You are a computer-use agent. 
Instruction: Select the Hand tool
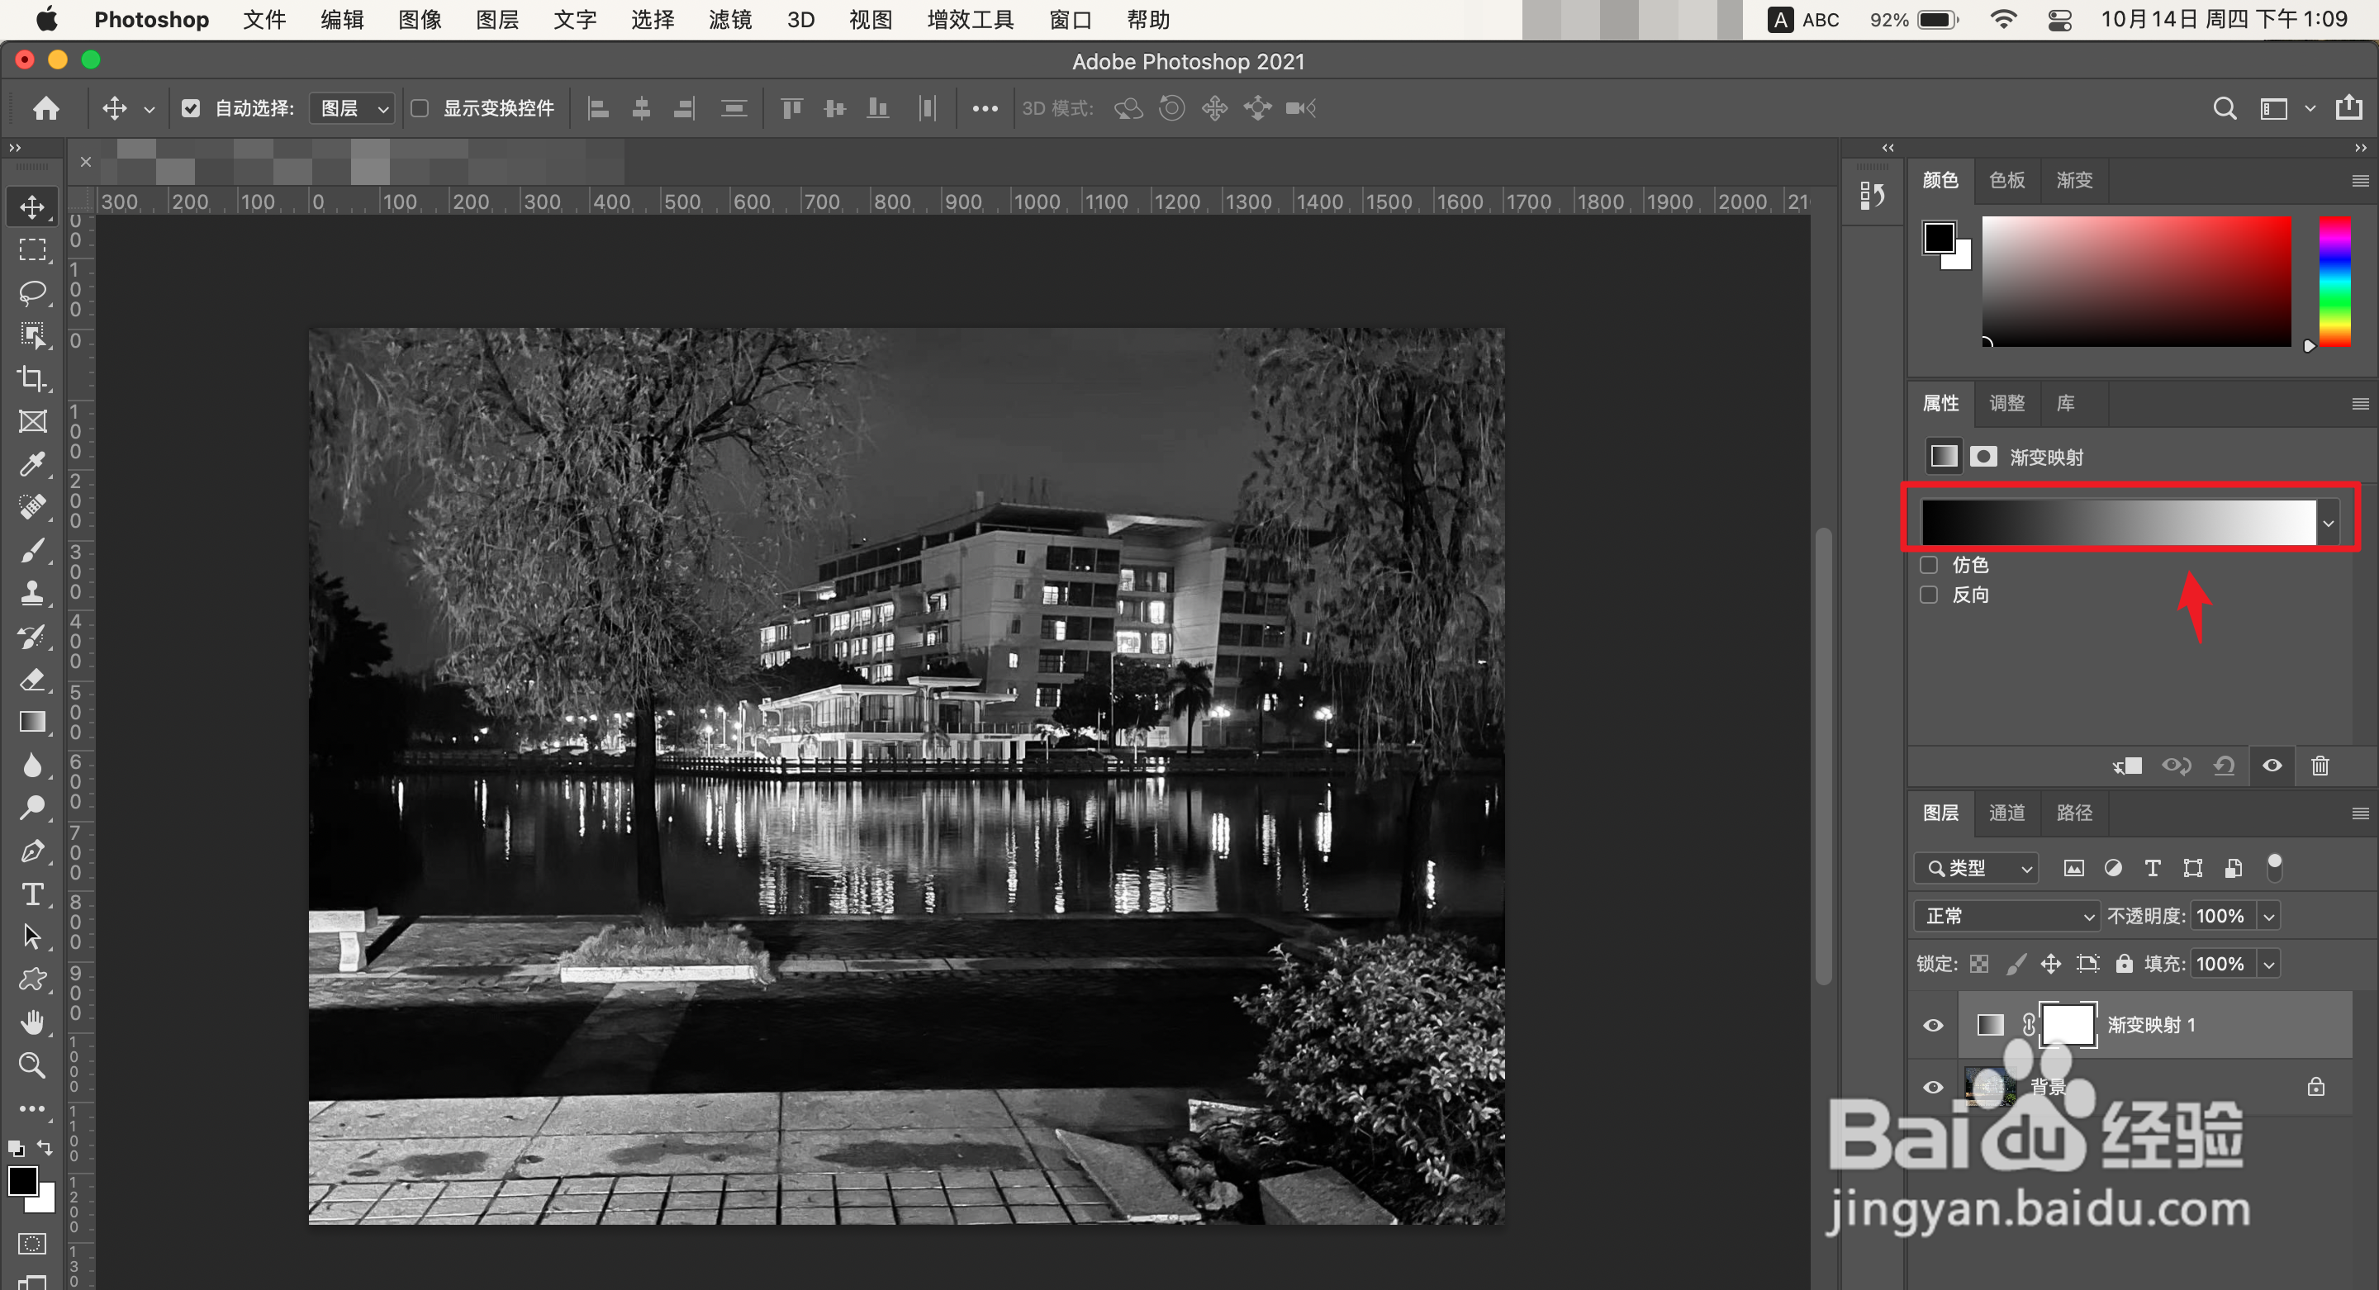(x=32, y=1023)
